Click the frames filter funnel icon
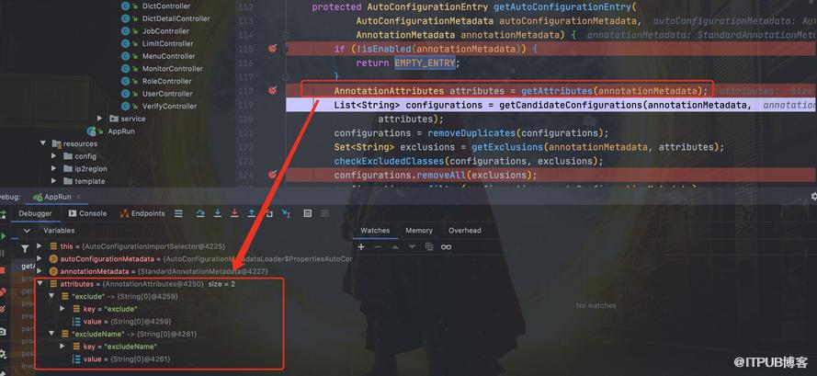Screen dimensions: 817x376 25,249
